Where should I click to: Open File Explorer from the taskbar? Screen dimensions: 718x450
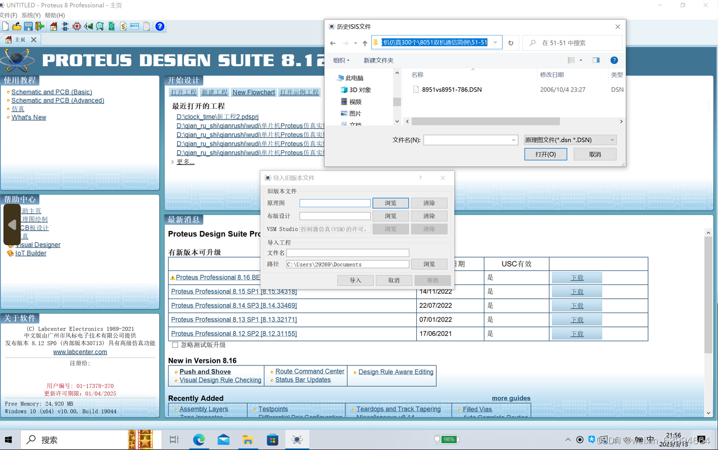(x=248, y=440)
